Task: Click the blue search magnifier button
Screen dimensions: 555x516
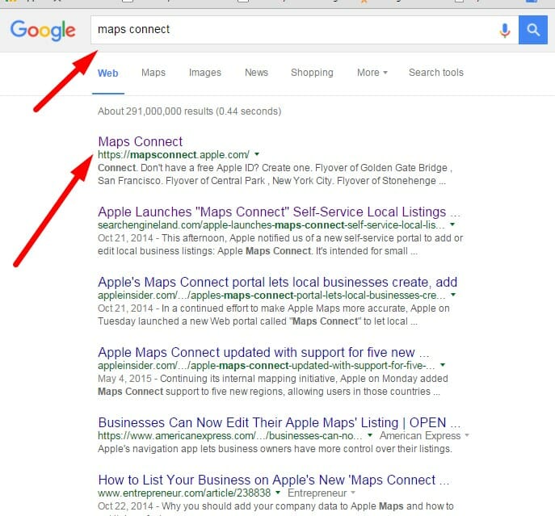Action: coord(532,30)
